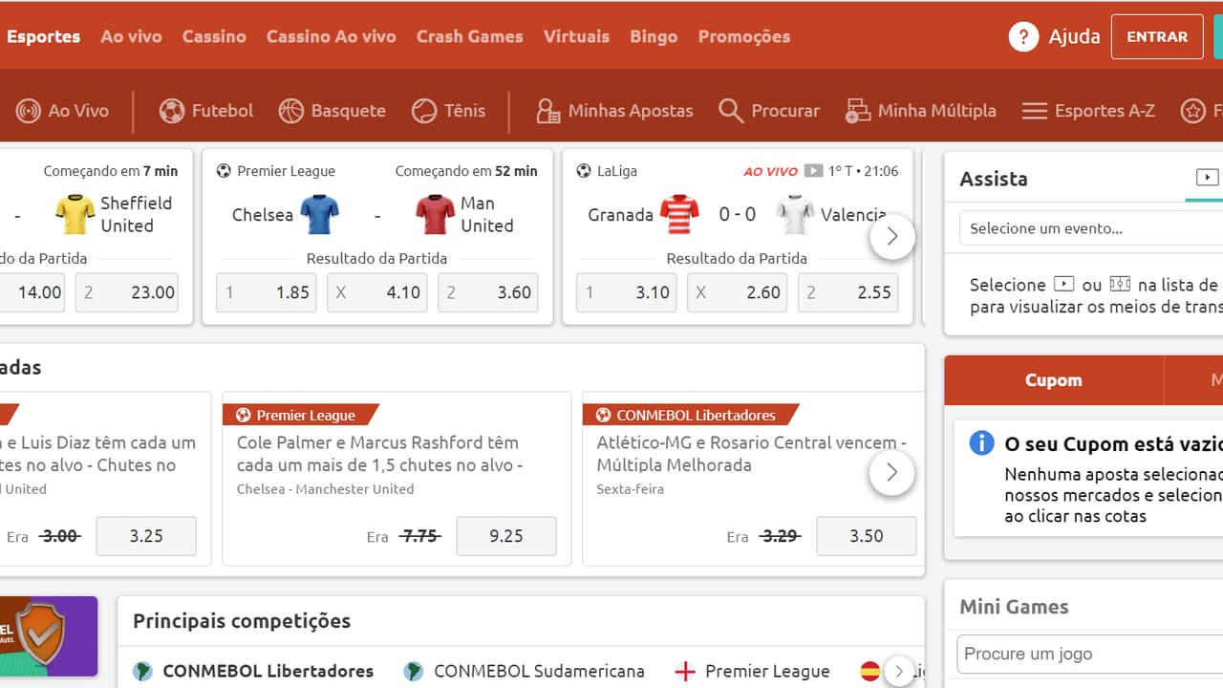Select the Cupom tab
Image resolution: width=1223 pixels, height=688 pixels.
(x=1054, y=380)
